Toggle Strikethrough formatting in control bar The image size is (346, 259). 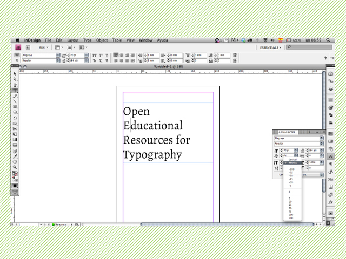coord(107,60)
